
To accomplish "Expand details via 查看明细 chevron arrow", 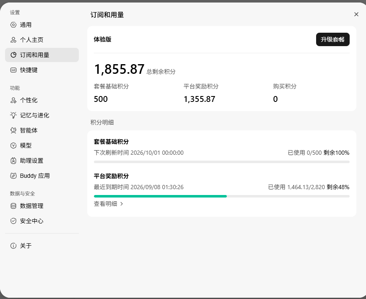I will (122, 204).
